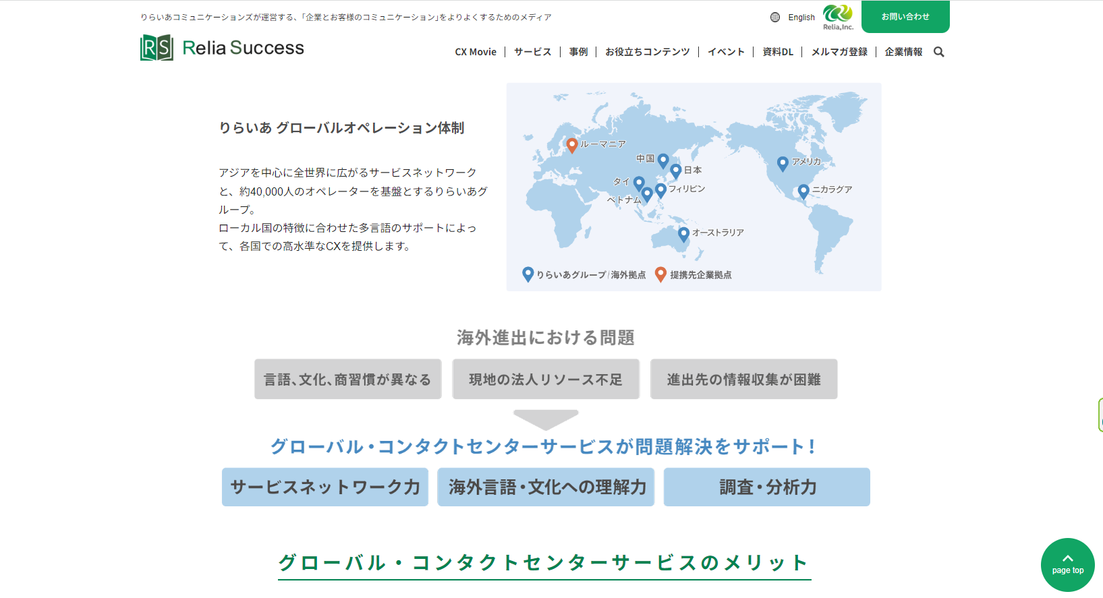Select the Japan map pin
Viewport: 1103px width, 598px height.
tap(676, 171)
